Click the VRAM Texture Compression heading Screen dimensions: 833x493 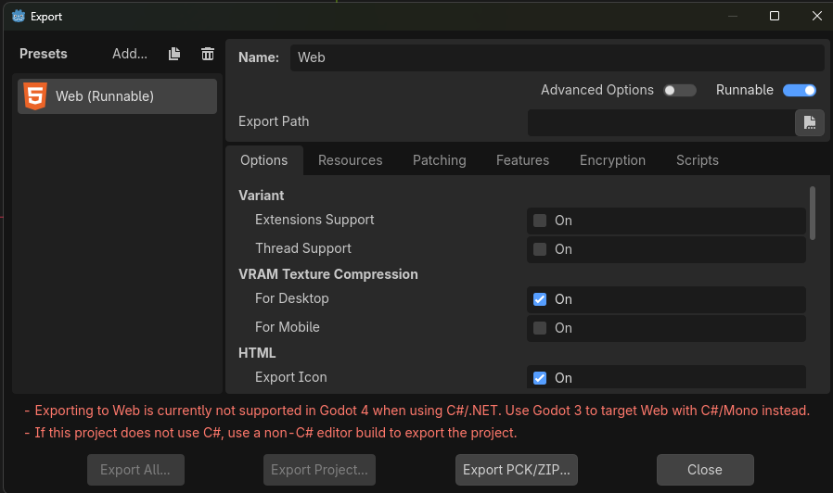(328, 274)
